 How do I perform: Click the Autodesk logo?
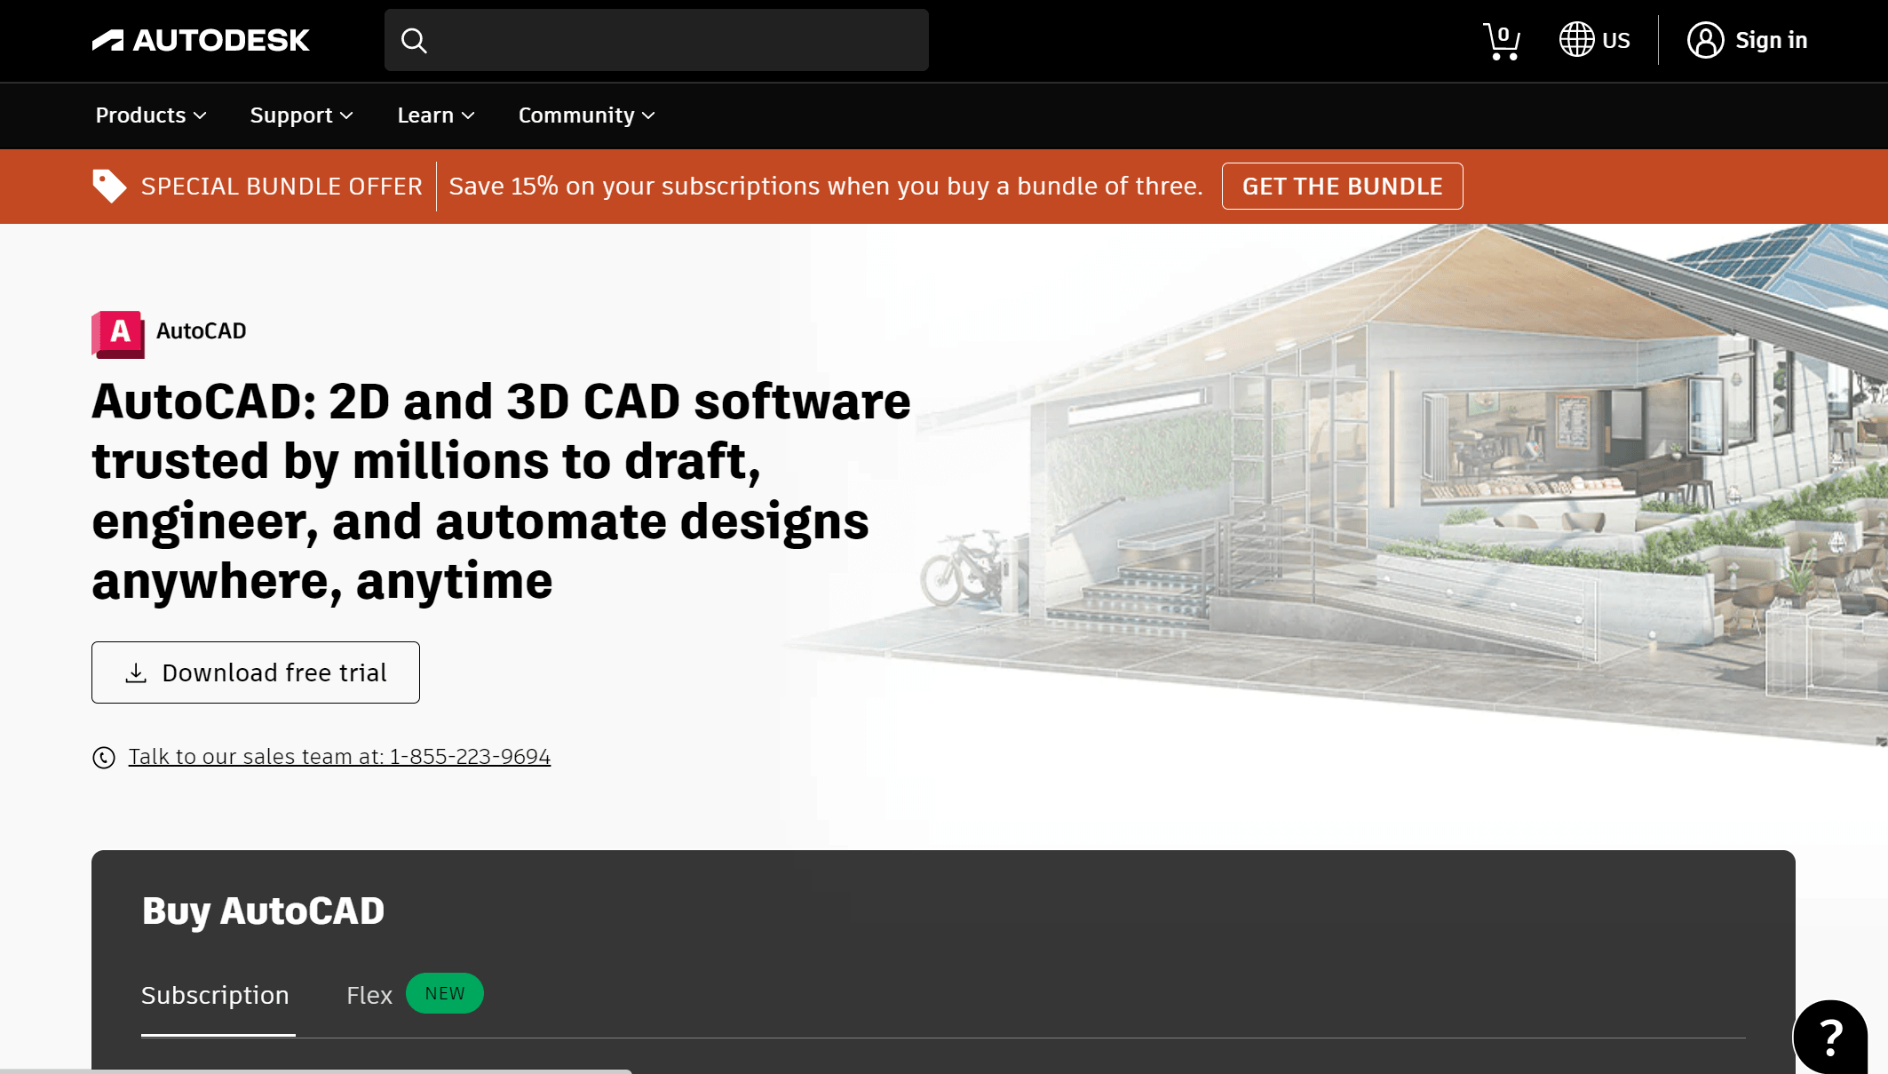click(201, 40)
